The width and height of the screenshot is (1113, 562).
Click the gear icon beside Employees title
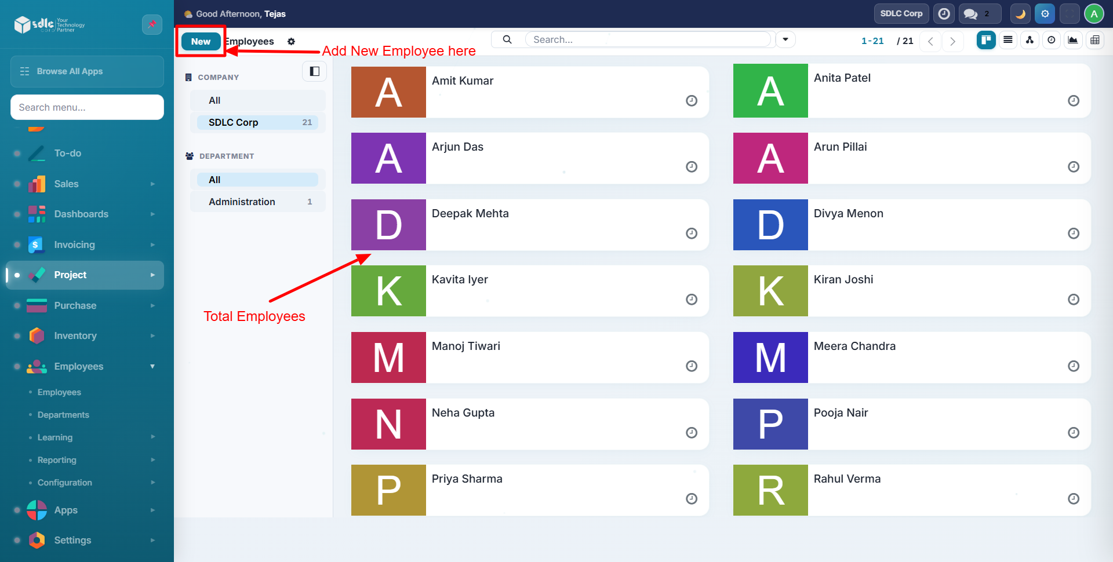click(291, 42)
